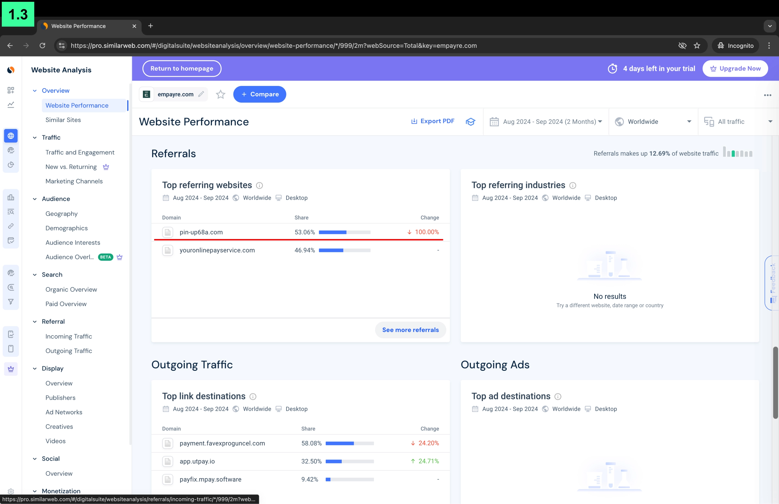The height and width of the screenshot is (504, 779).
Task: Click the favorite star next to empayre.com
Action: (220, 95)
